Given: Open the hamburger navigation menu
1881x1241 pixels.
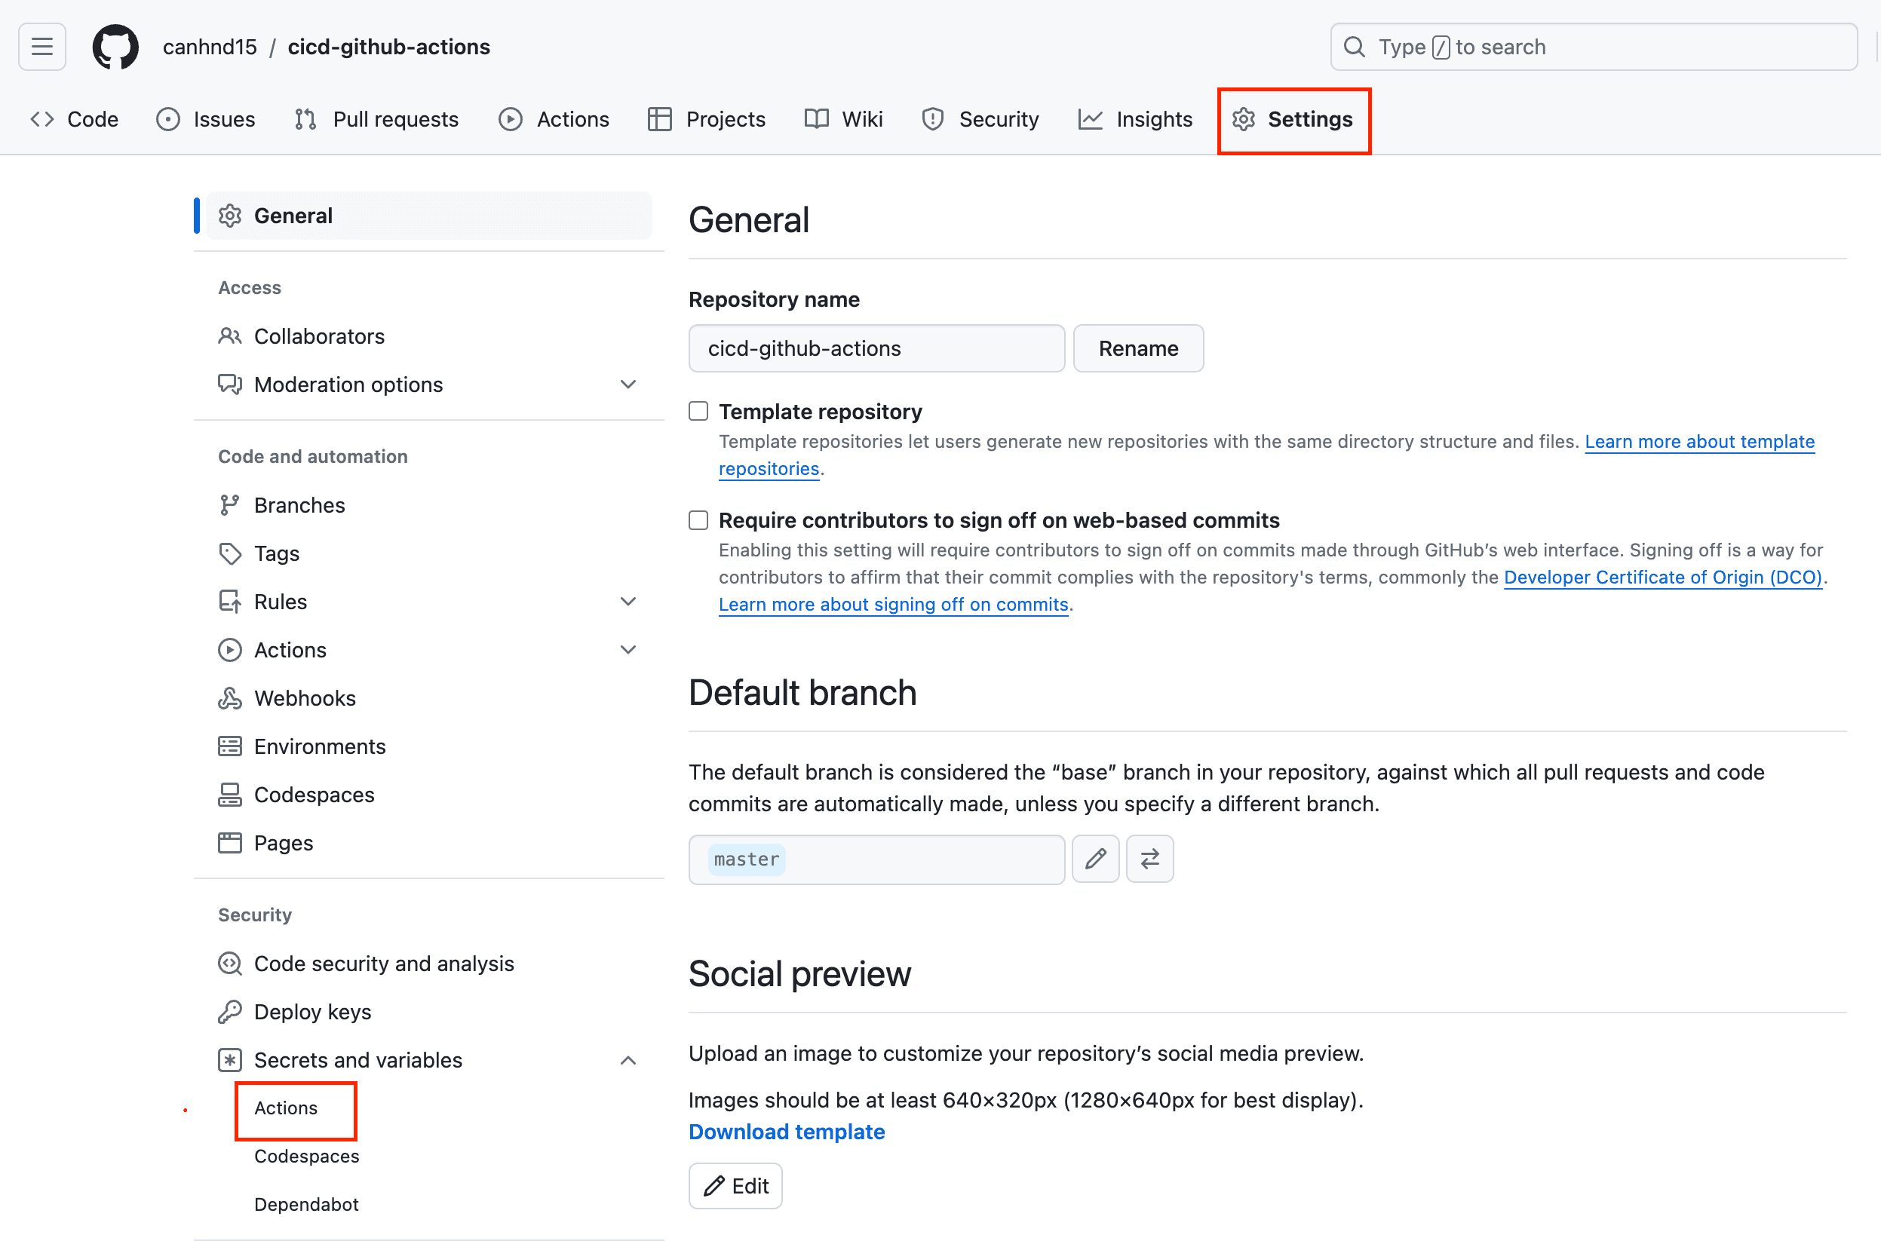Looking at the screenshot, I should click(42, 47).
